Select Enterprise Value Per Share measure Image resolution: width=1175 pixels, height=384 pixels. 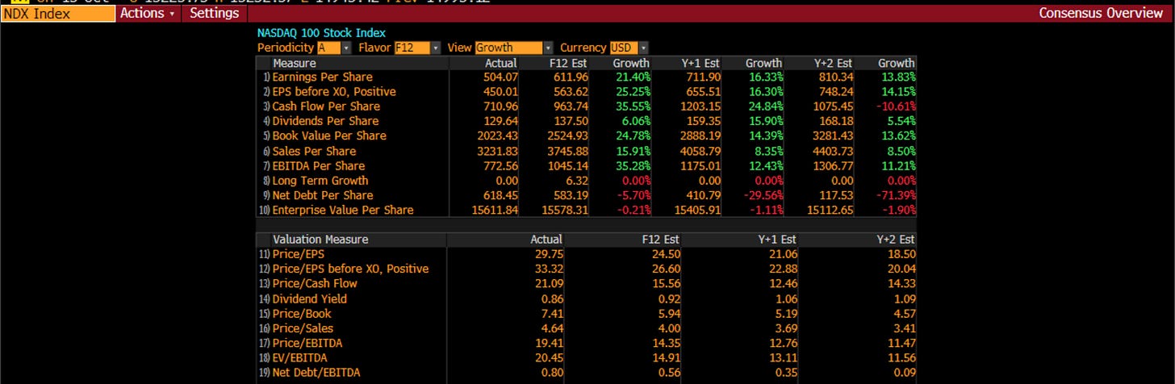[342, 210]
